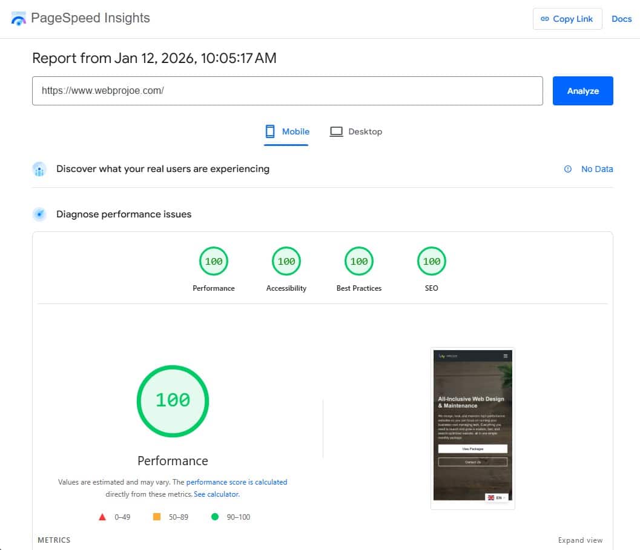Viewport: 640px width, 550px height.
Task: Click the diagnose performance issues icon
Action: coord(39,214)
